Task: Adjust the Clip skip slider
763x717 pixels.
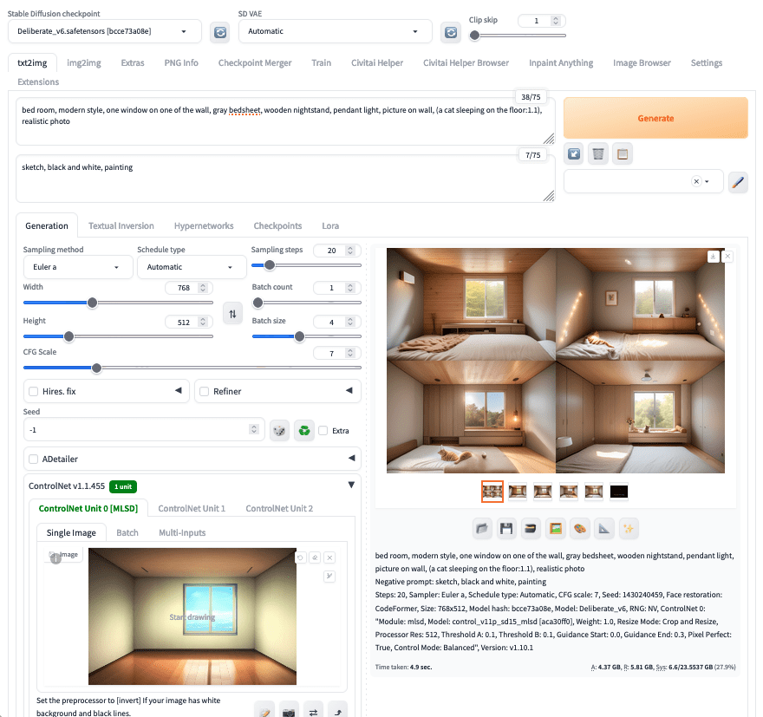Action: [x=518, y=36]
